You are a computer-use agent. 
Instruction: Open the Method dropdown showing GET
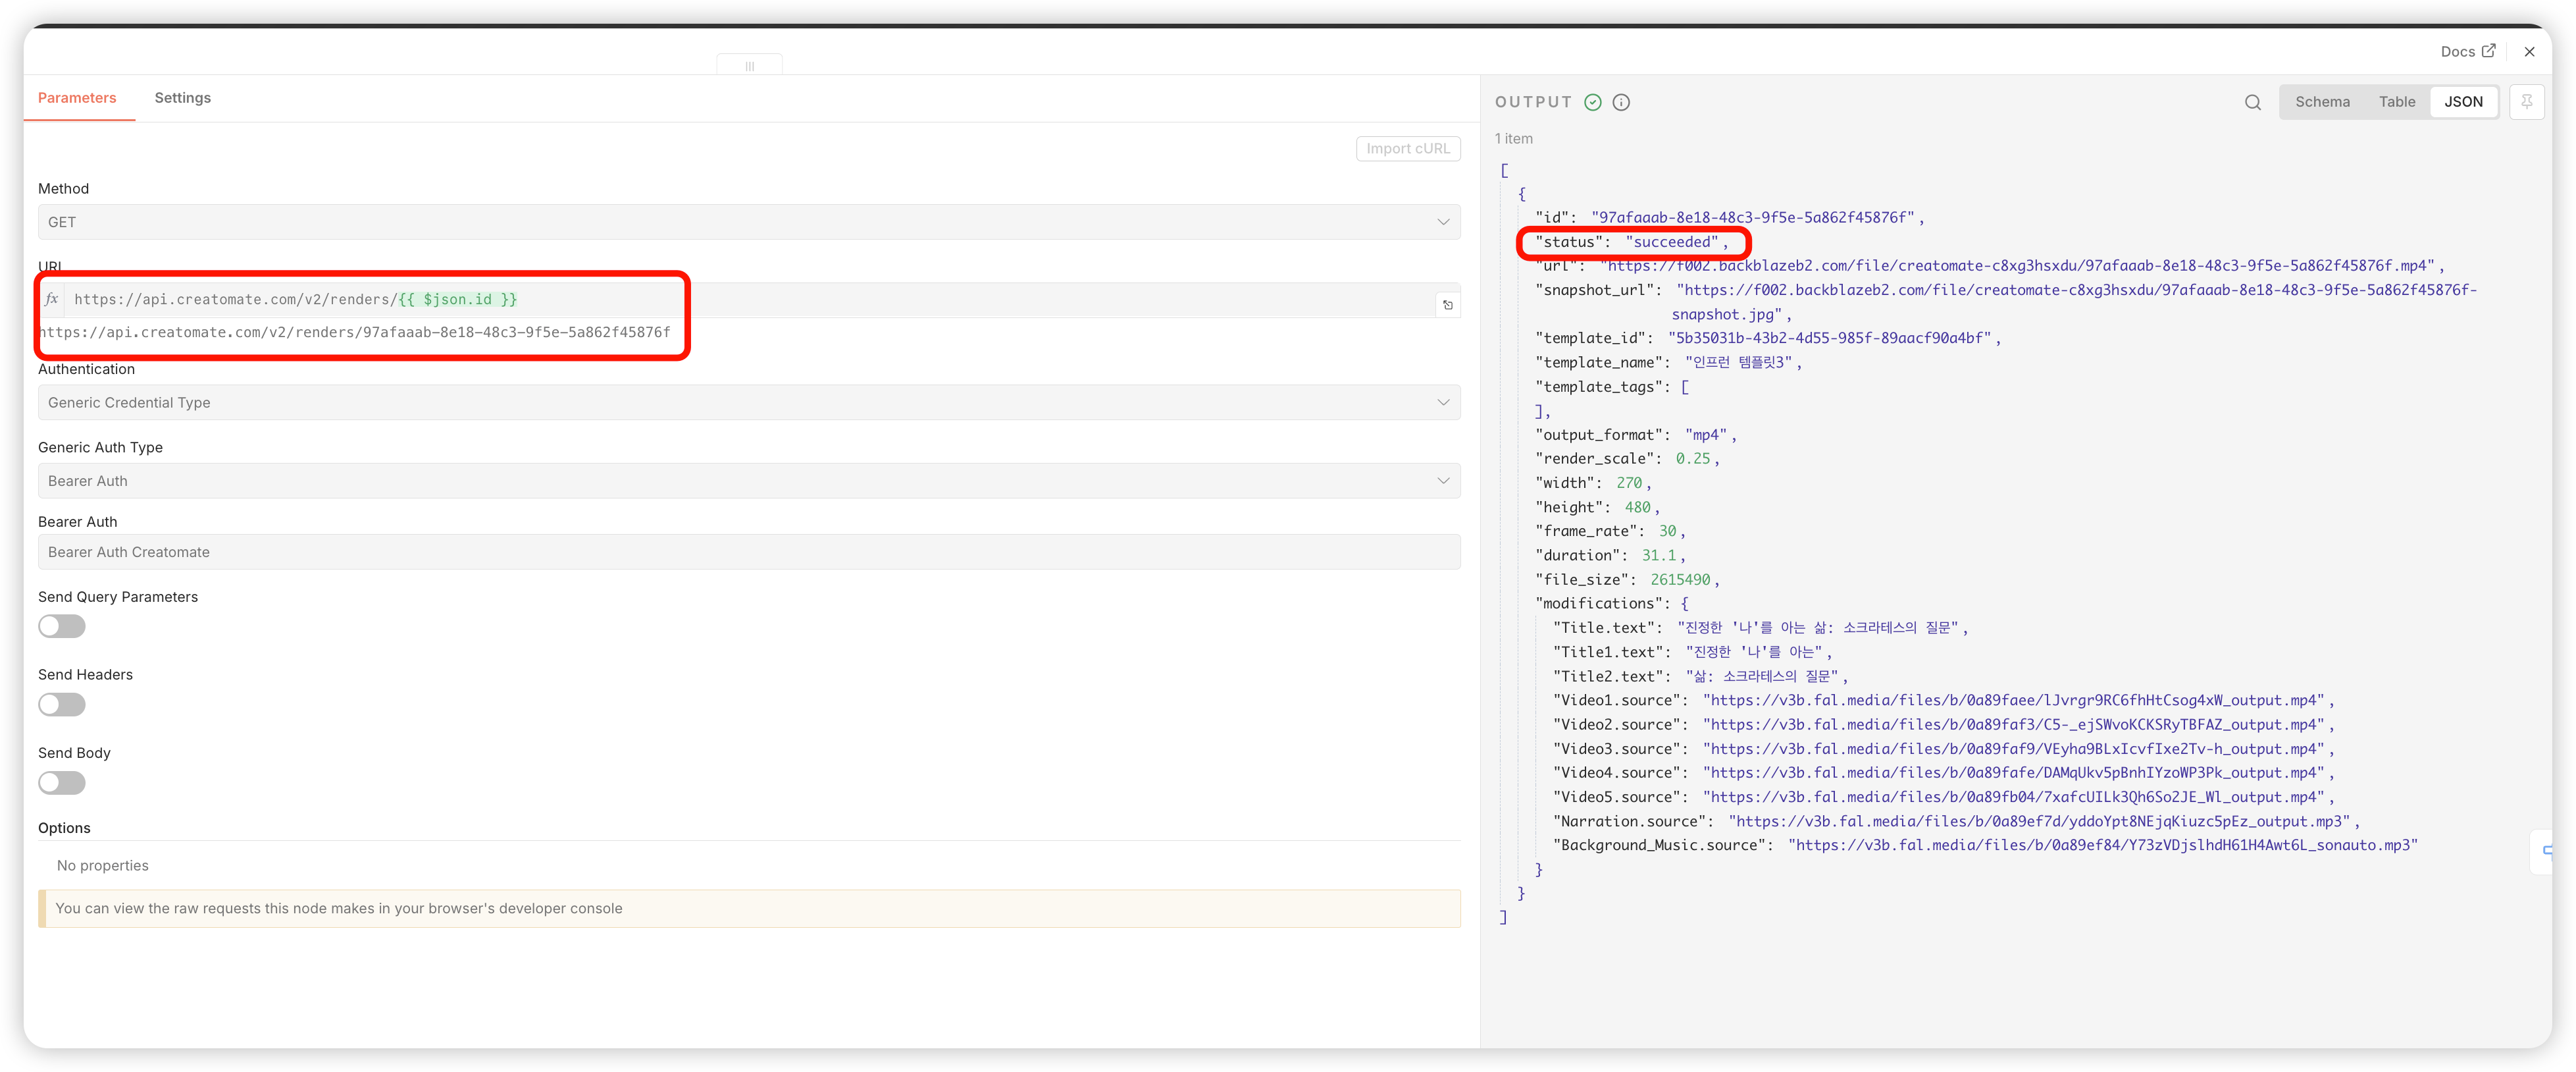click(748, 222)
